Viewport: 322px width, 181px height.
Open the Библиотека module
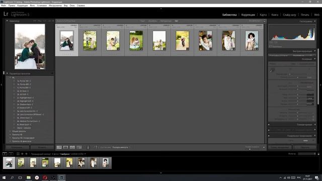pyautogui.click(x=229, y=15)
